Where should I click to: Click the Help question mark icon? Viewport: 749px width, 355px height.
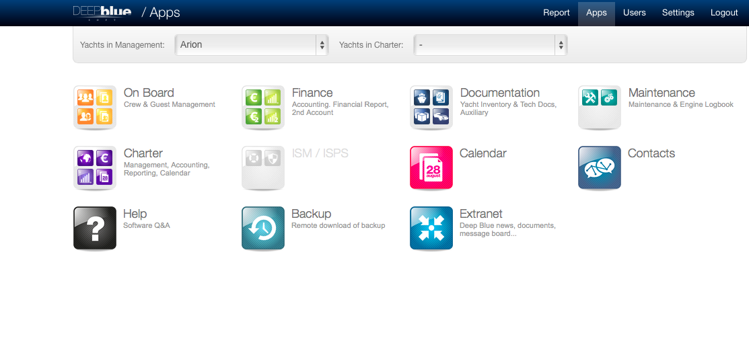pyautogui.click(x=94, y=228)
